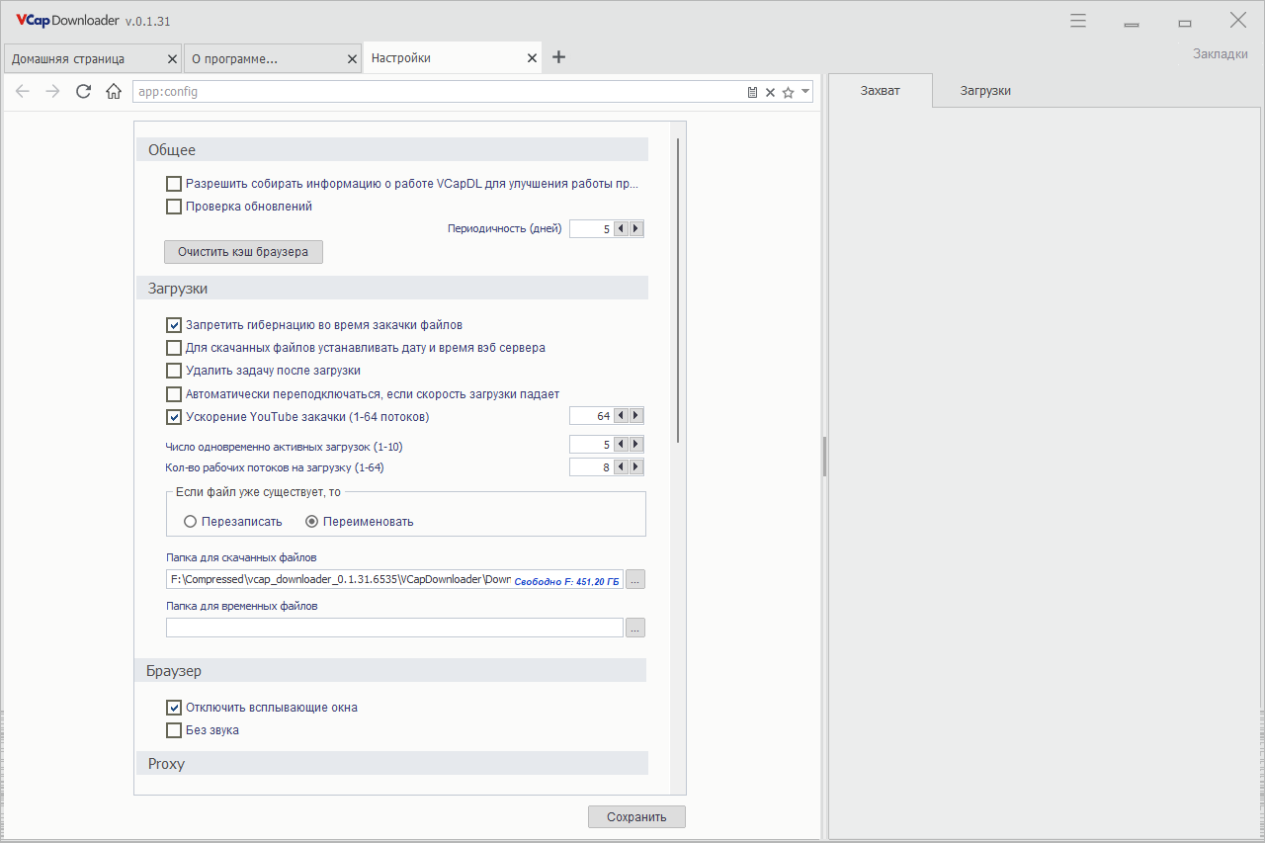This screenshot has width=1265, height=843.
Task: Uncheck Запретить гибернацию во время закачки
Action: (174, 324)
